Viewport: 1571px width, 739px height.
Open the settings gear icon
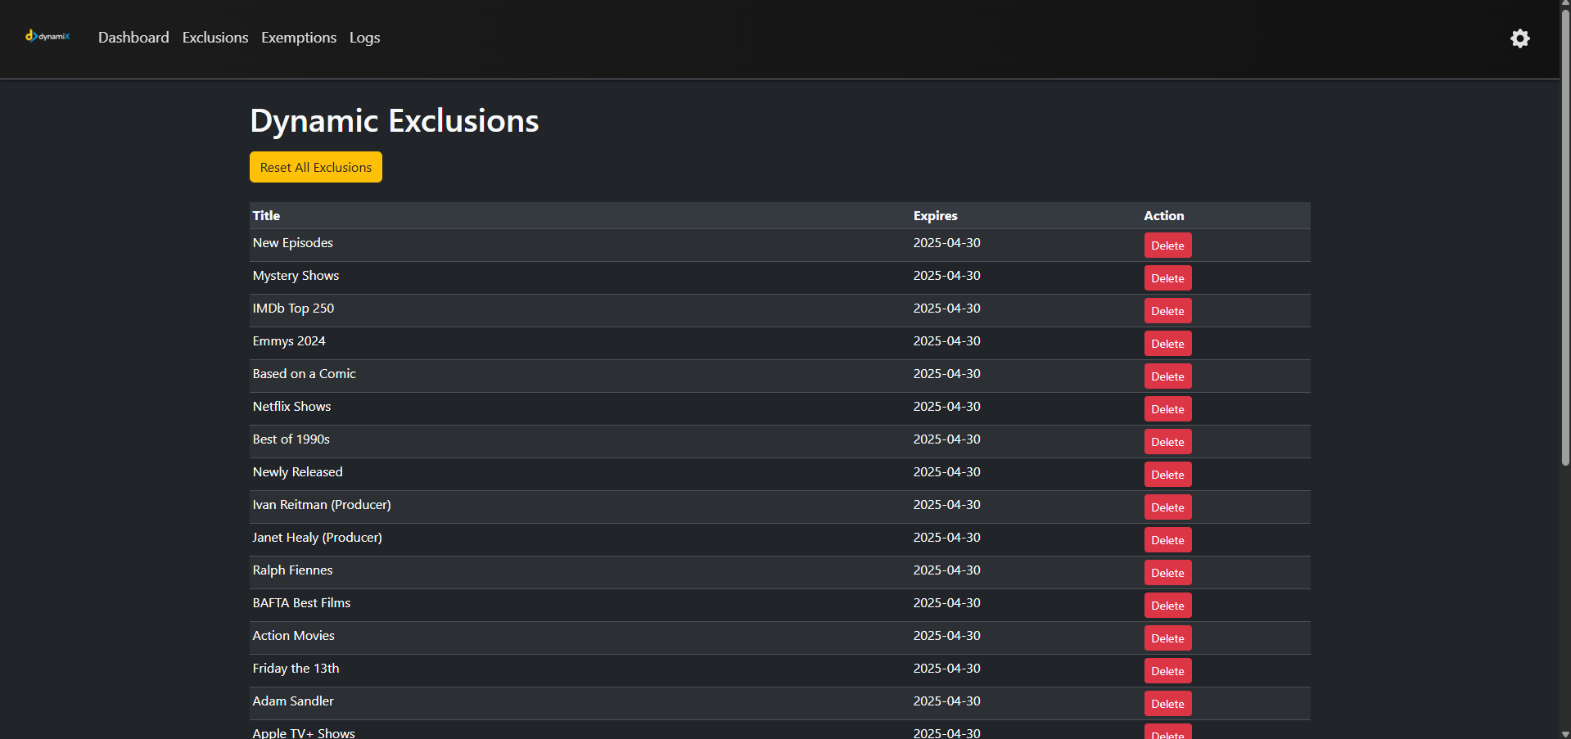click(1519, 38)
